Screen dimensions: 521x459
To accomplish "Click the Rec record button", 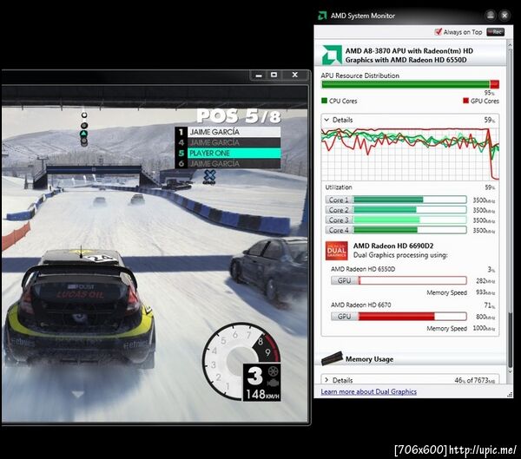I will [x=496, y=32].
